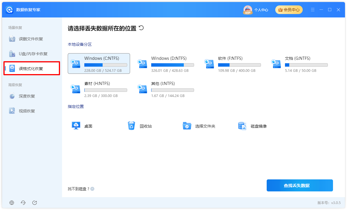
Task: Click the share arrow icon in bottom bar
Action: (35, 203)
